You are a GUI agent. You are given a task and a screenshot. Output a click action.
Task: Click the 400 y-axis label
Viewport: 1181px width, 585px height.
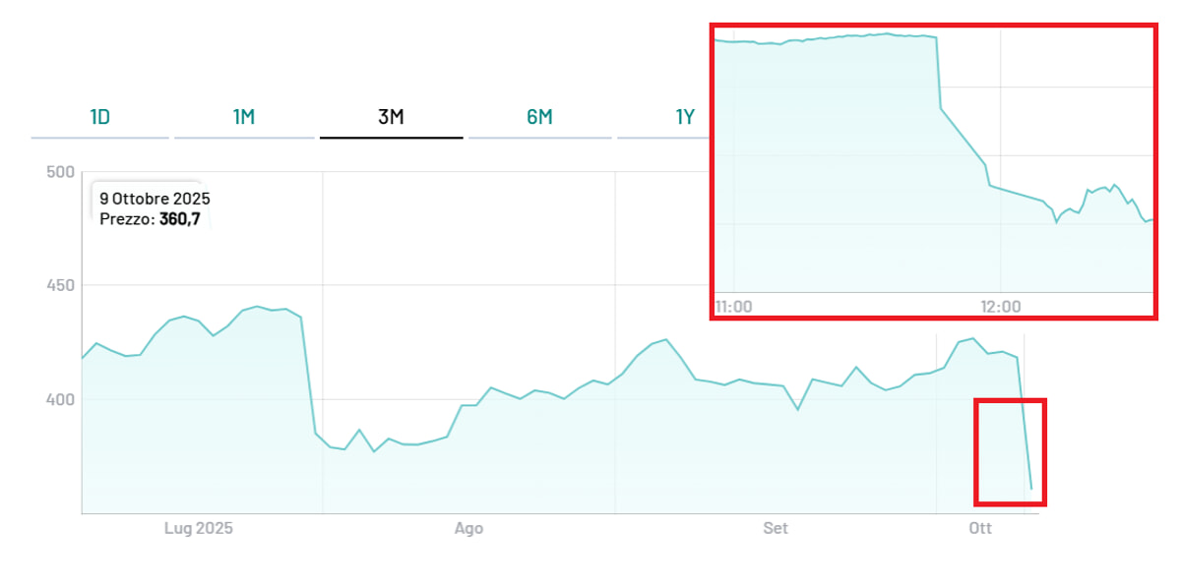point(60,399)
